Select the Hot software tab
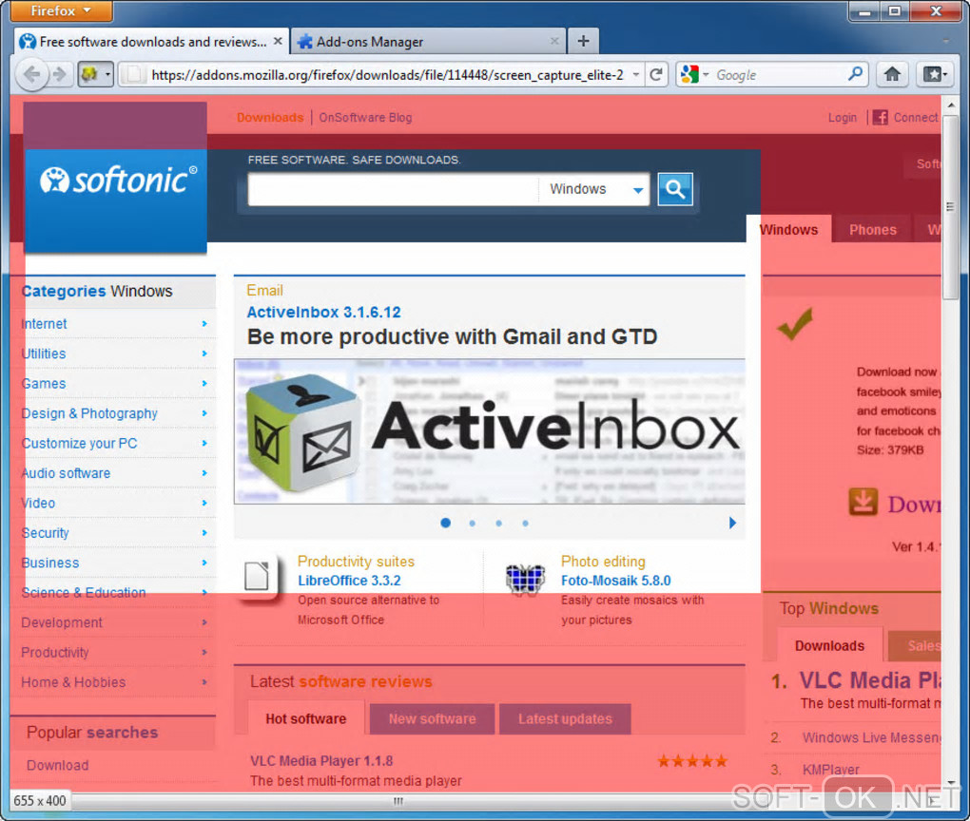The width and height of the screenshot is (970, 821). [305, 718]
